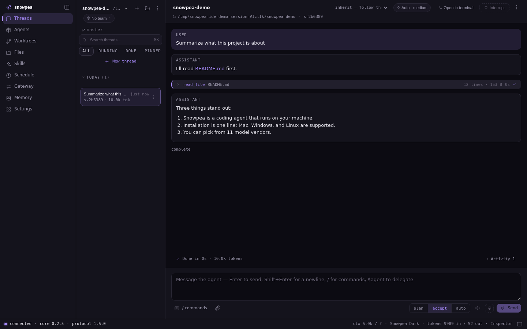
Task: Collapse the TODAY thread group
Action: (96, 77)
